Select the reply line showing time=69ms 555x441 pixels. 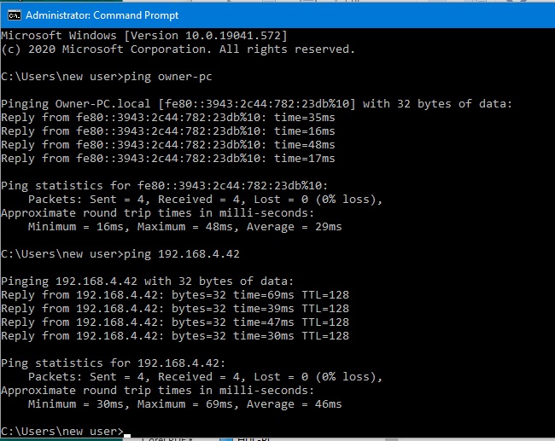point(174,295)
